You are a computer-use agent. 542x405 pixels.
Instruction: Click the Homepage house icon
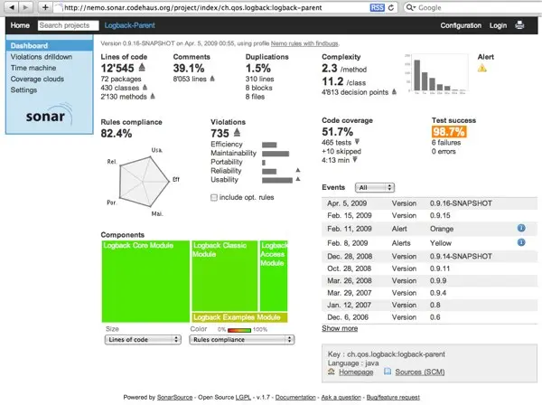click(332, 372)
